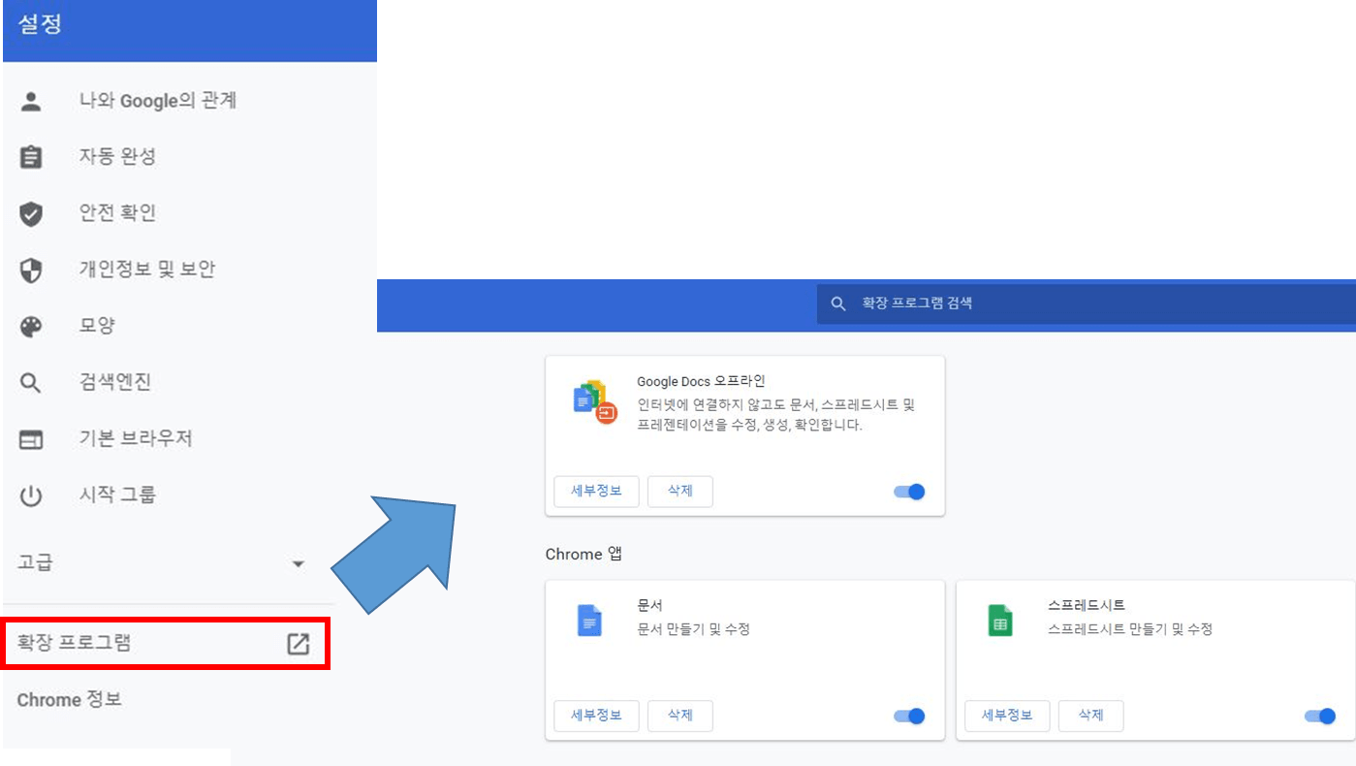1356x766 pixels.
Task: Click the shield check icon for 안전 확인
Action: [31, 213]
